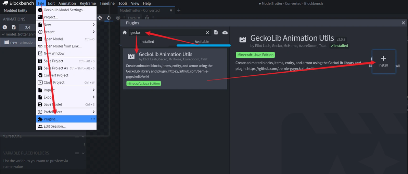Open the Local transform space dropdown

134,18
